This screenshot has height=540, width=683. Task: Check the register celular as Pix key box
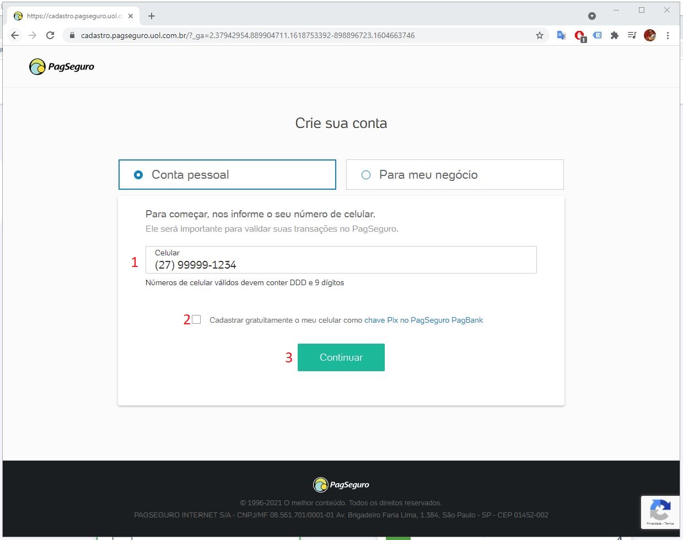pyautogui.click(x=196, y=319)
